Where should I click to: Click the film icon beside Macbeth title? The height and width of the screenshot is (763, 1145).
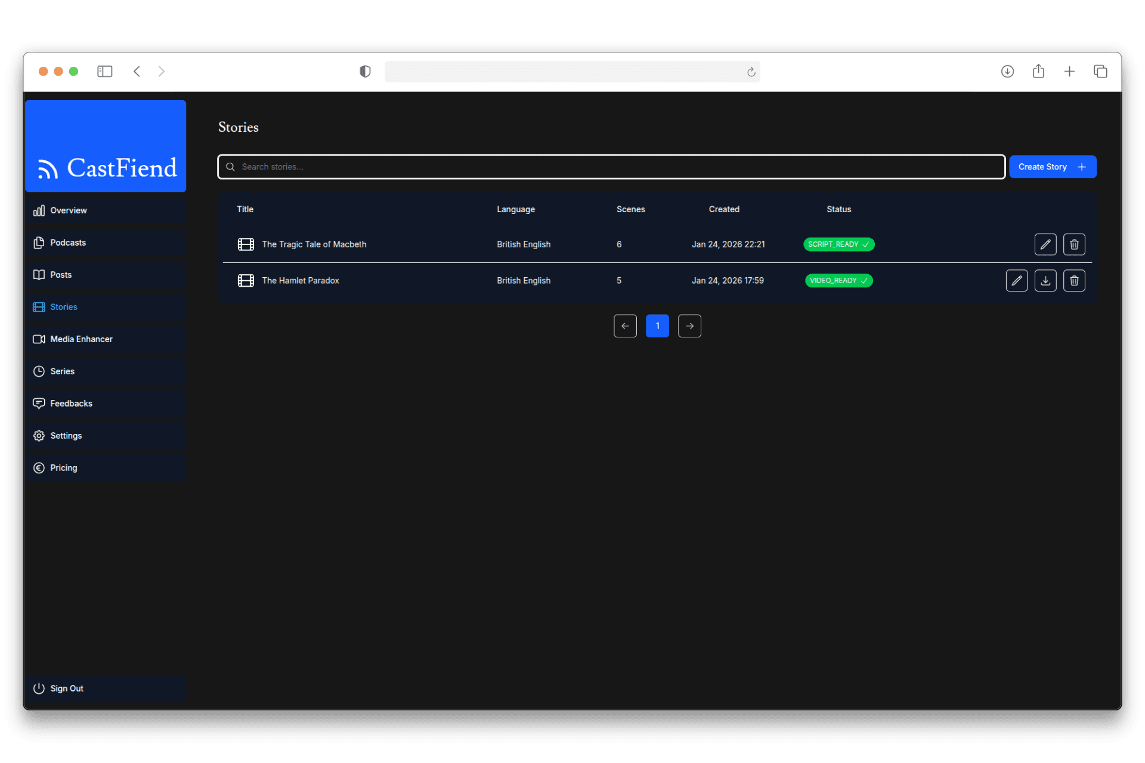(x=246, y=244)
